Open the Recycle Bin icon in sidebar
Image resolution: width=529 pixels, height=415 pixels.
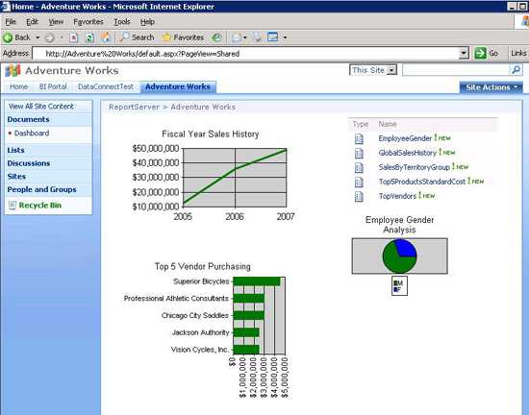pyautogui.click(x=13, y=206)
